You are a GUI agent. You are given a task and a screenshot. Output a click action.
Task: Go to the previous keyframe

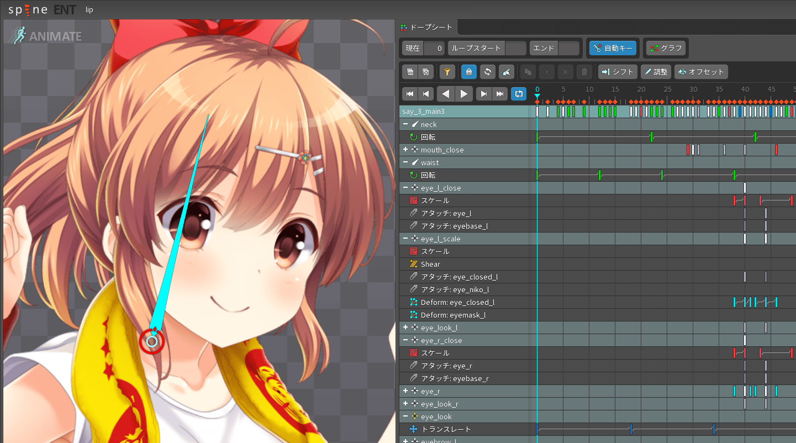425,94
